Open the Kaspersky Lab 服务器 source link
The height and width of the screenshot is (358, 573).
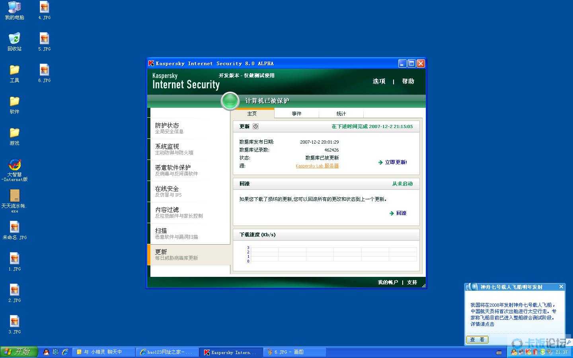pyautogui.click(x=317, y=166)
